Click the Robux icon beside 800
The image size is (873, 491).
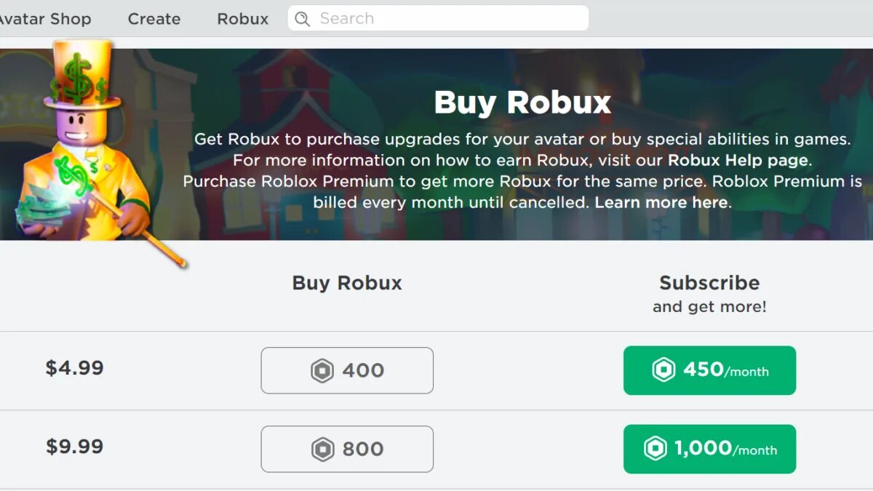[322, 450]
